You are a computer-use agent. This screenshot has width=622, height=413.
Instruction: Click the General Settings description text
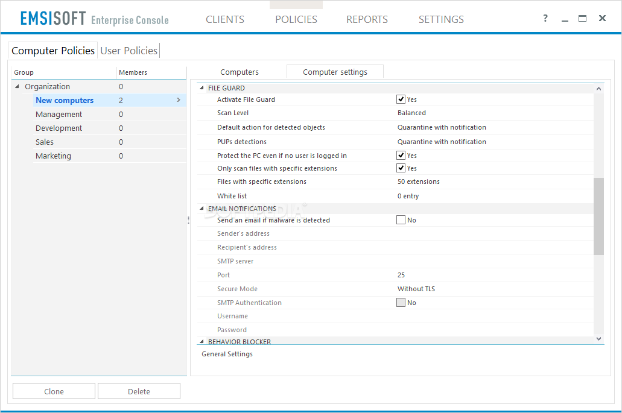227,354
